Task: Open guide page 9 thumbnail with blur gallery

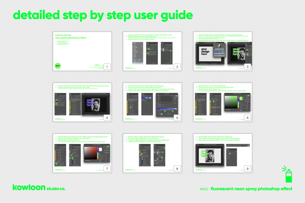Action: pos(223,153)
